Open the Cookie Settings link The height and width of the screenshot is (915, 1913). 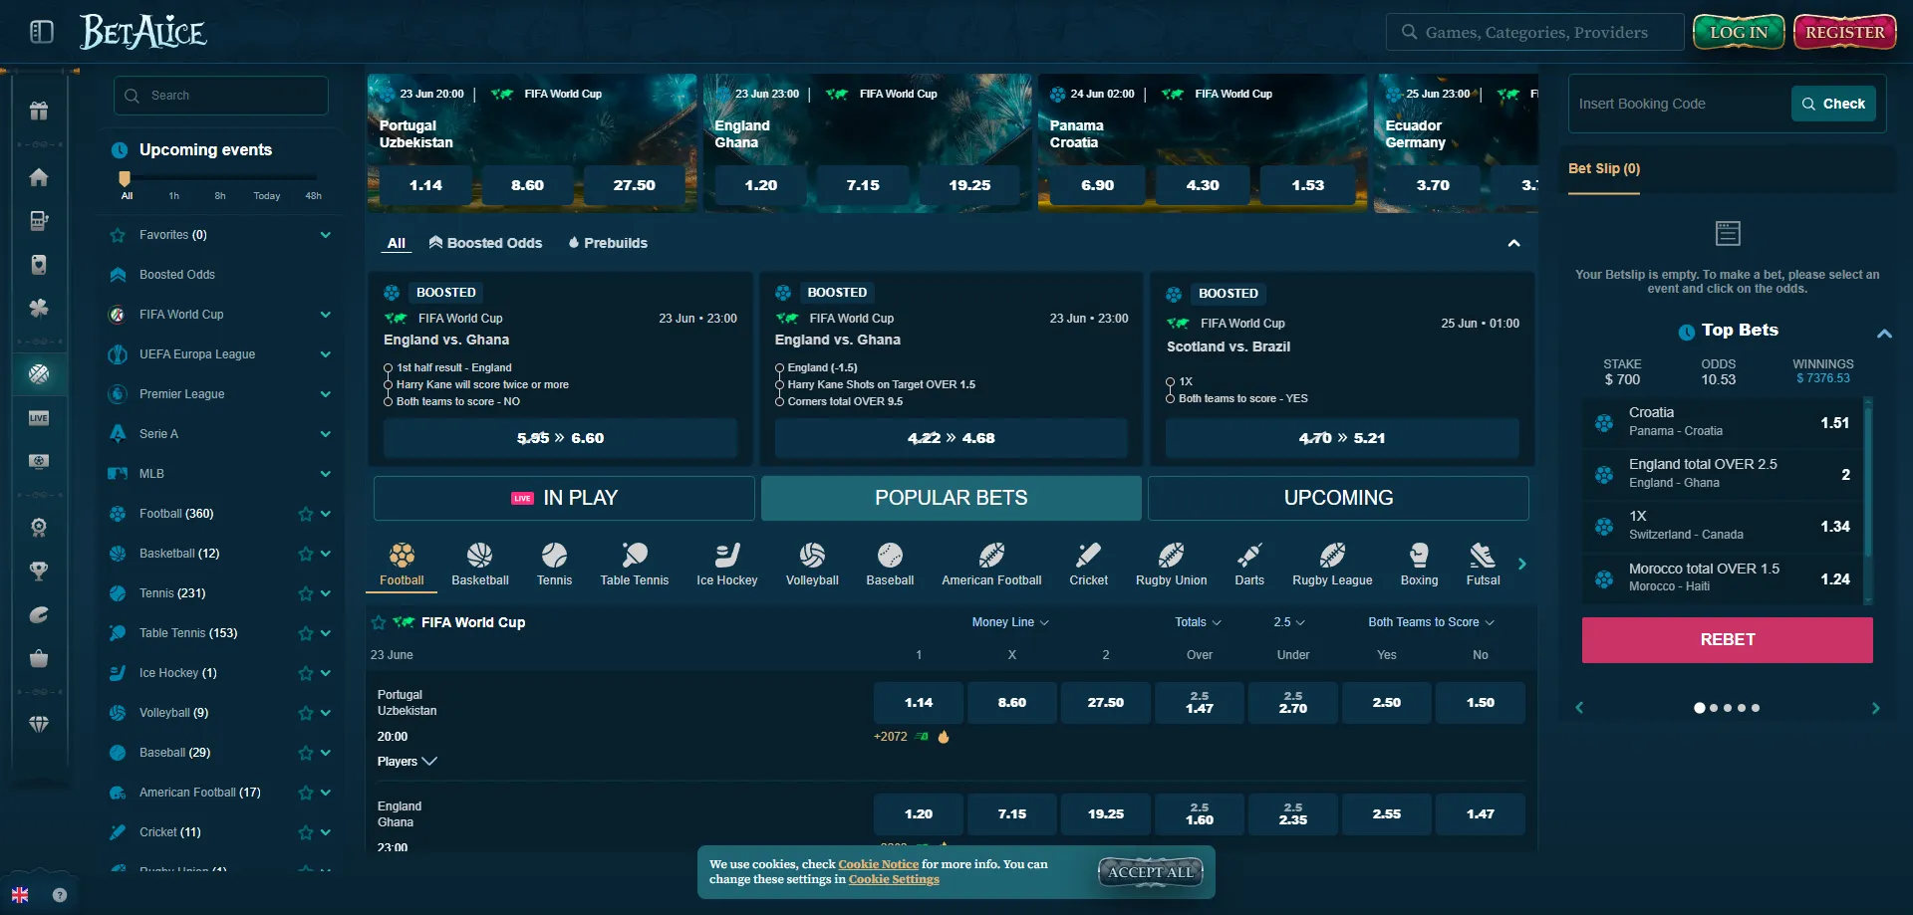894,879
